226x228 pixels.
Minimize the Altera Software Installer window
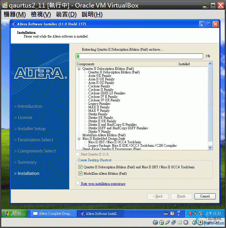click(x=202, y=24)
